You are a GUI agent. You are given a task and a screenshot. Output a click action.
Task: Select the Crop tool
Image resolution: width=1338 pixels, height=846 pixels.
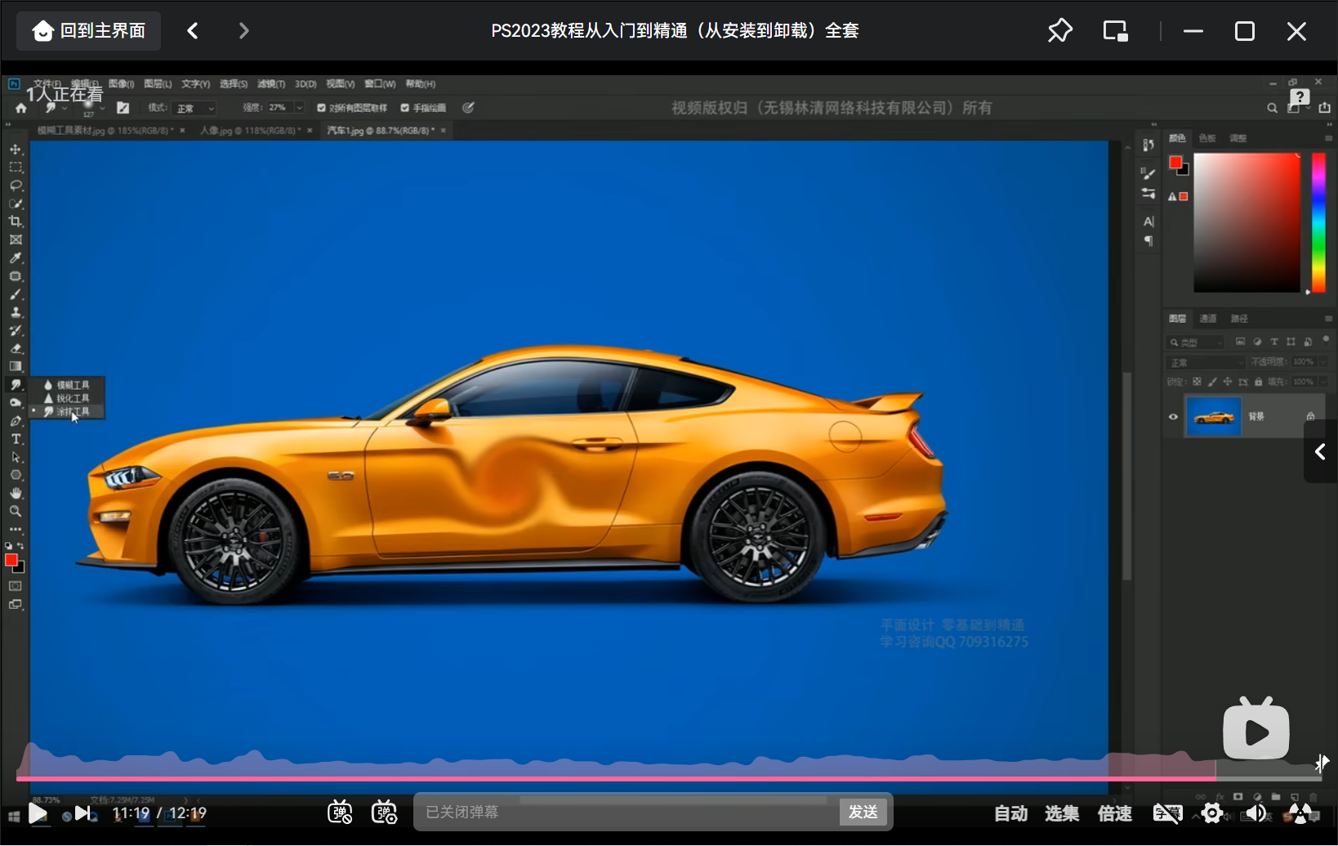pyautogui.click(x=16, y=222)
